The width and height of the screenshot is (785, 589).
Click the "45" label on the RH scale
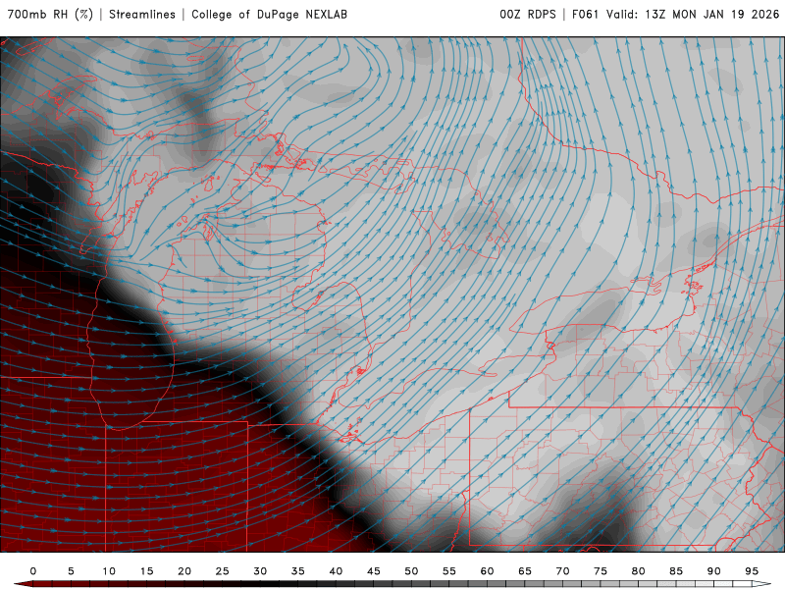click(374, 571)
